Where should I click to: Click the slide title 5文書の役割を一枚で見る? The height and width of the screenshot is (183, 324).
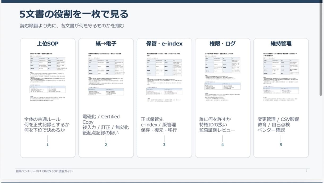(74, 14)
